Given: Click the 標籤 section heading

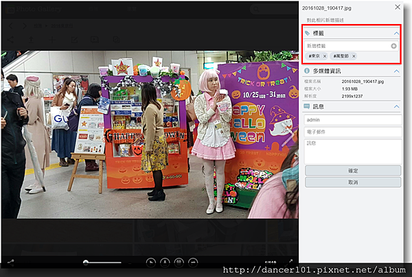Looking at the screenshot, I should pos(319,34).
